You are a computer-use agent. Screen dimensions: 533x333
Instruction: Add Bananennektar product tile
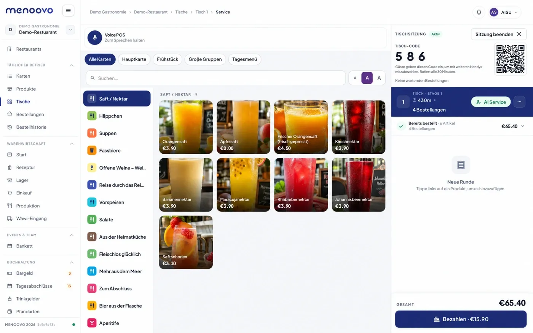pos(186,185)
